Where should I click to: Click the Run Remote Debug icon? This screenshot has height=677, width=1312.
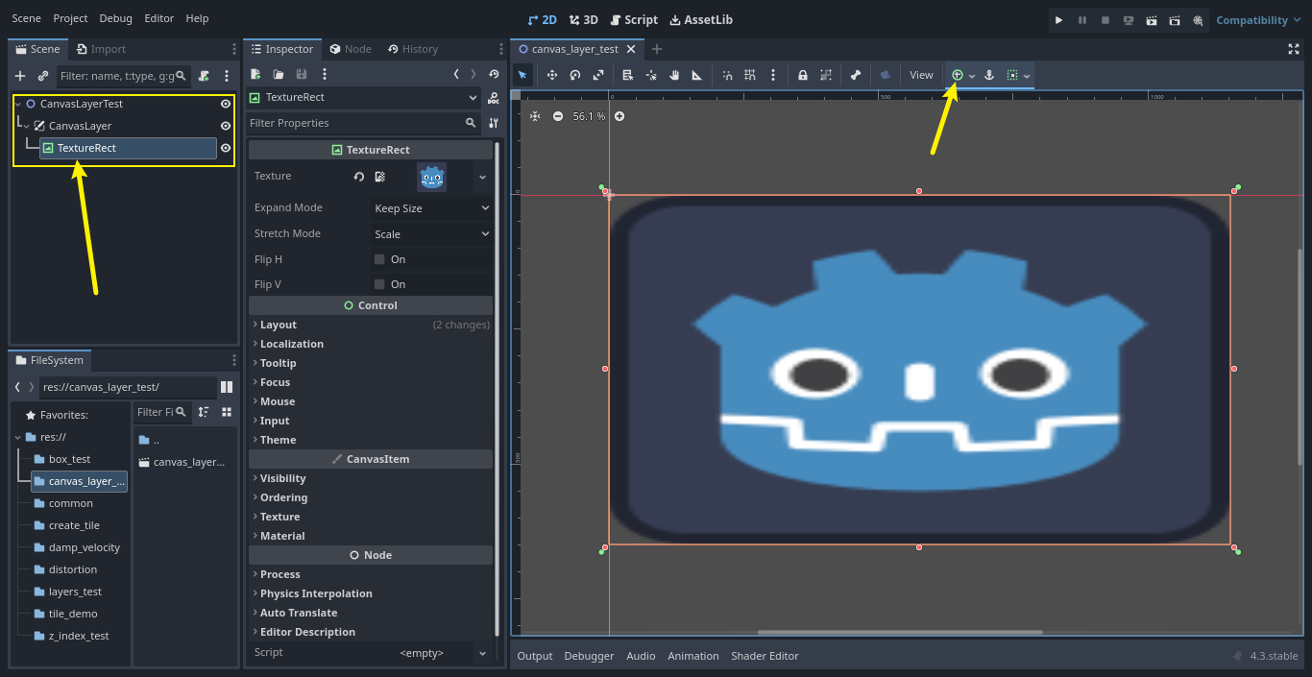pos(1129,20)
